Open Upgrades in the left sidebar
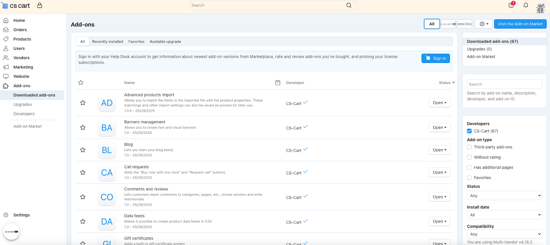The image size is (550, 245). 23,104
